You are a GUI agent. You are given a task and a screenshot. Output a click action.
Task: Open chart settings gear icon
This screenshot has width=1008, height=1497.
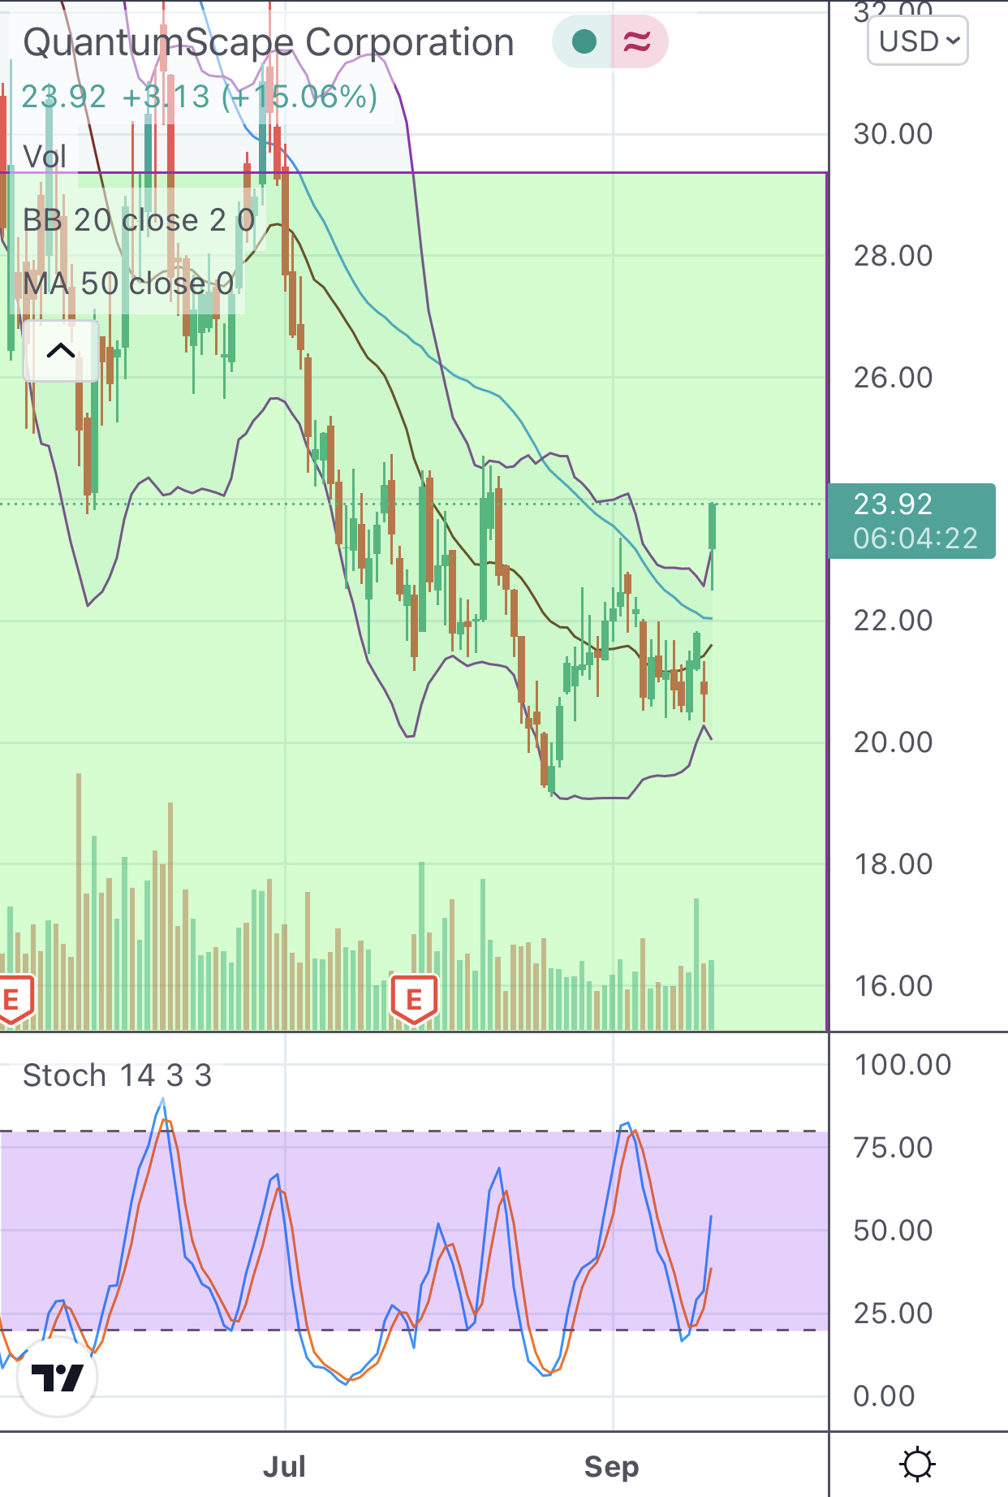pos(918,1465)
